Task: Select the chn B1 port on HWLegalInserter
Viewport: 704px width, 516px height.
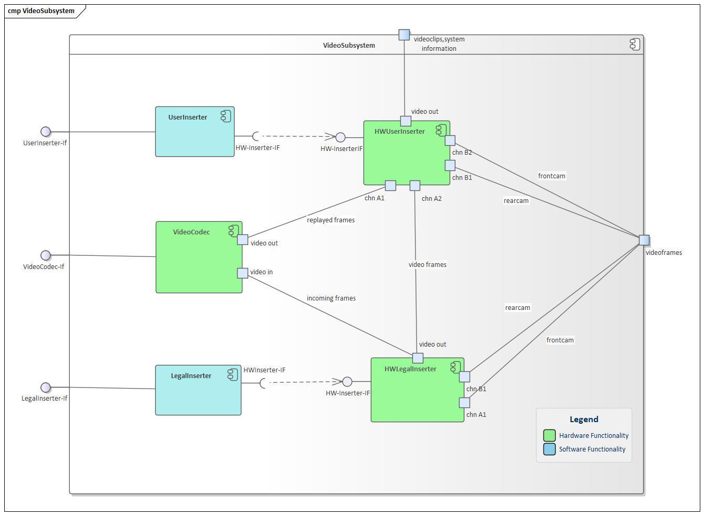Action: click(464, 377)
